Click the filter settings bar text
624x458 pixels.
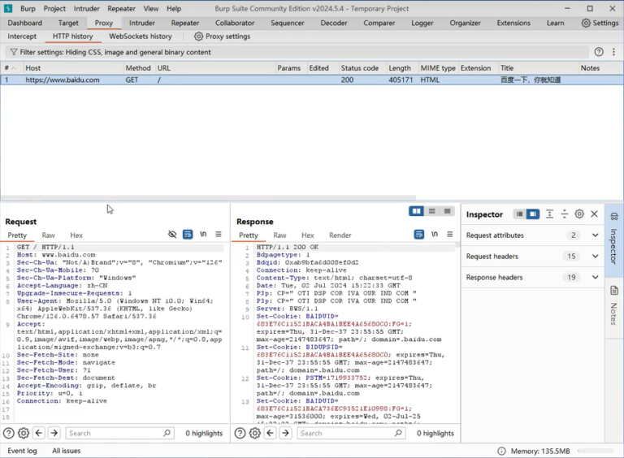click(115, 52)
